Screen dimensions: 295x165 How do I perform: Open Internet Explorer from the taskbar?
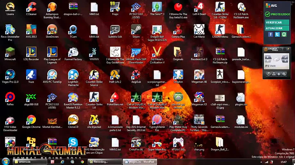(x=62, y=162)
